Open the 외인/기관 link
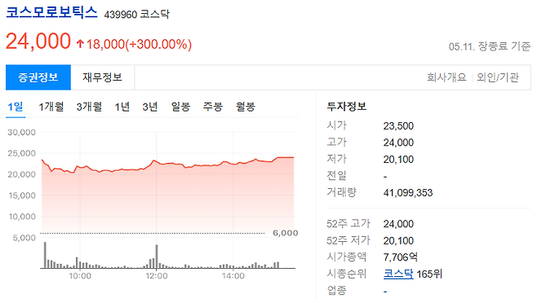The width and height of the screenshot is (537, 303). 498,77
